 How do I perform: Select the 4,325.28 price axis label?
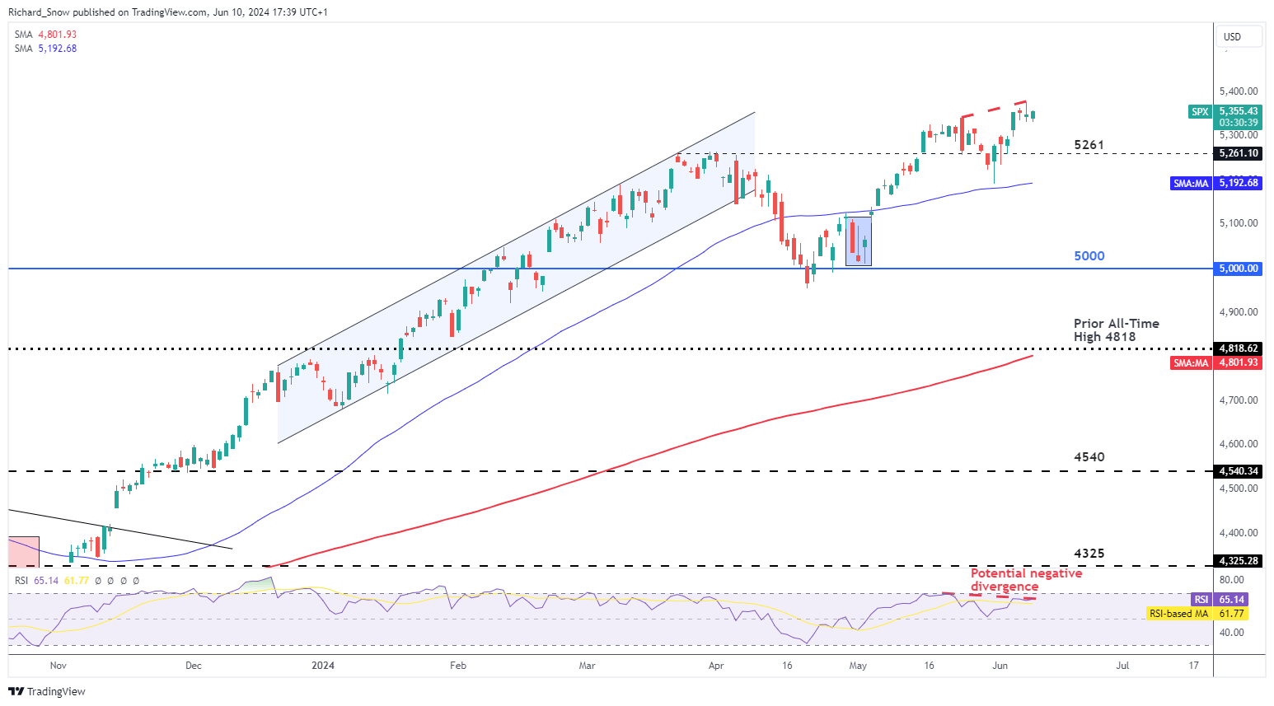click(x=1239, y=561)
